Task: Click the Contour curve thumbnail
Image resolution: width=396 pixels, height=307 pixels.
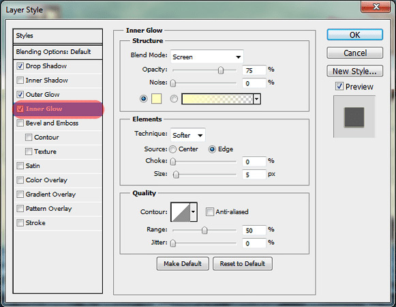Action: (181, 212)
